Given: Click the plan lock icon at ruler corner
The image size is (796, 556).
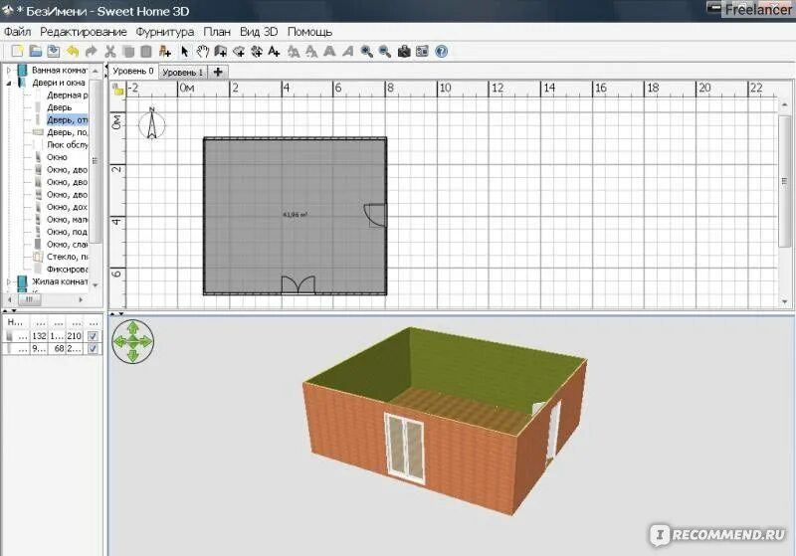Looking at the screenshot, I should click(117, 90).
